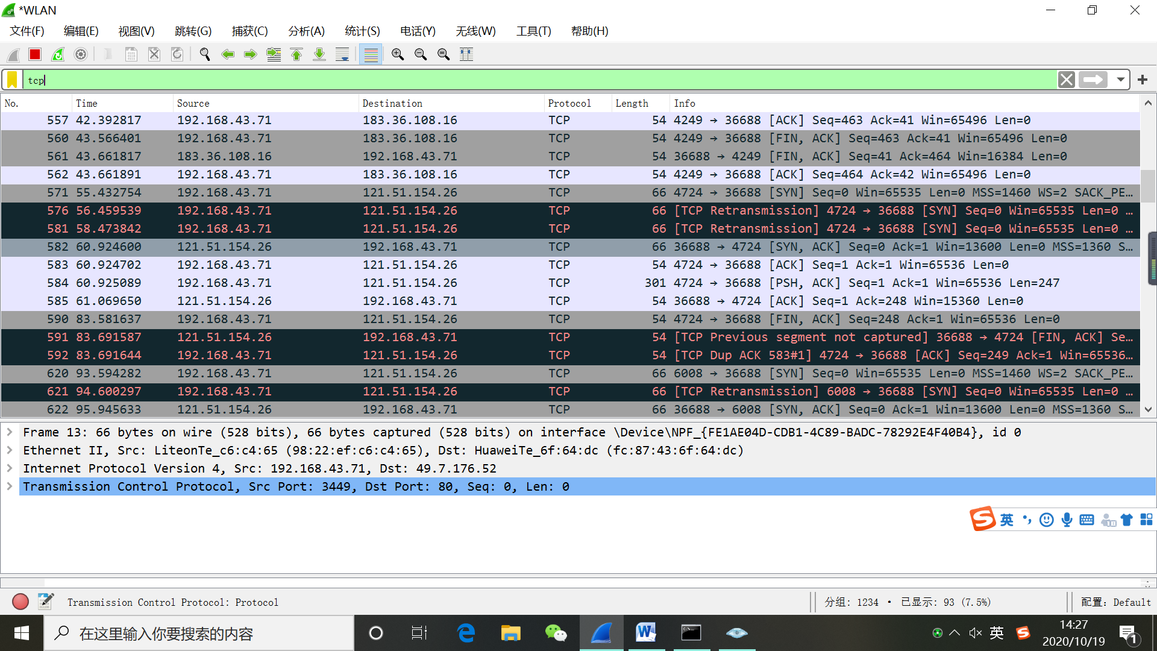Go to the first packet

pyautogui.click(x=296, y=55)
